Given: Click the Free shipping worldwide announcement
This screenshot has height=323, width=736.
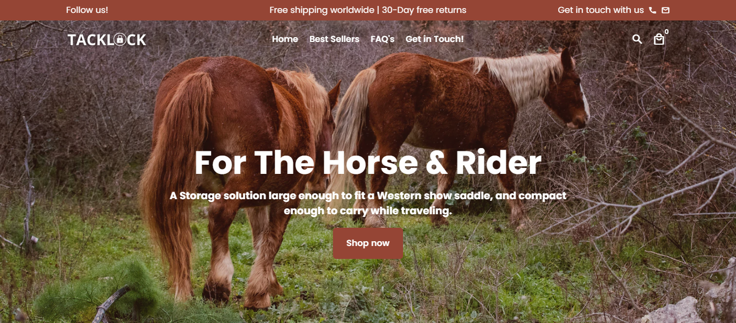Looking at the screenshot, I should [322, 10].
